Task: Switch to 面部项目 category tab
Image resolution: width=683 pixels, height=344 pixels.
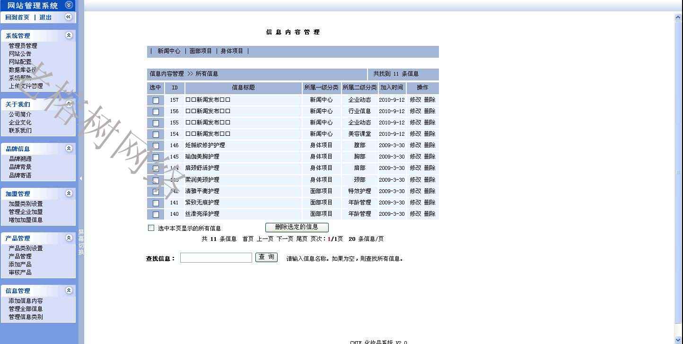Action: (201, 51)
